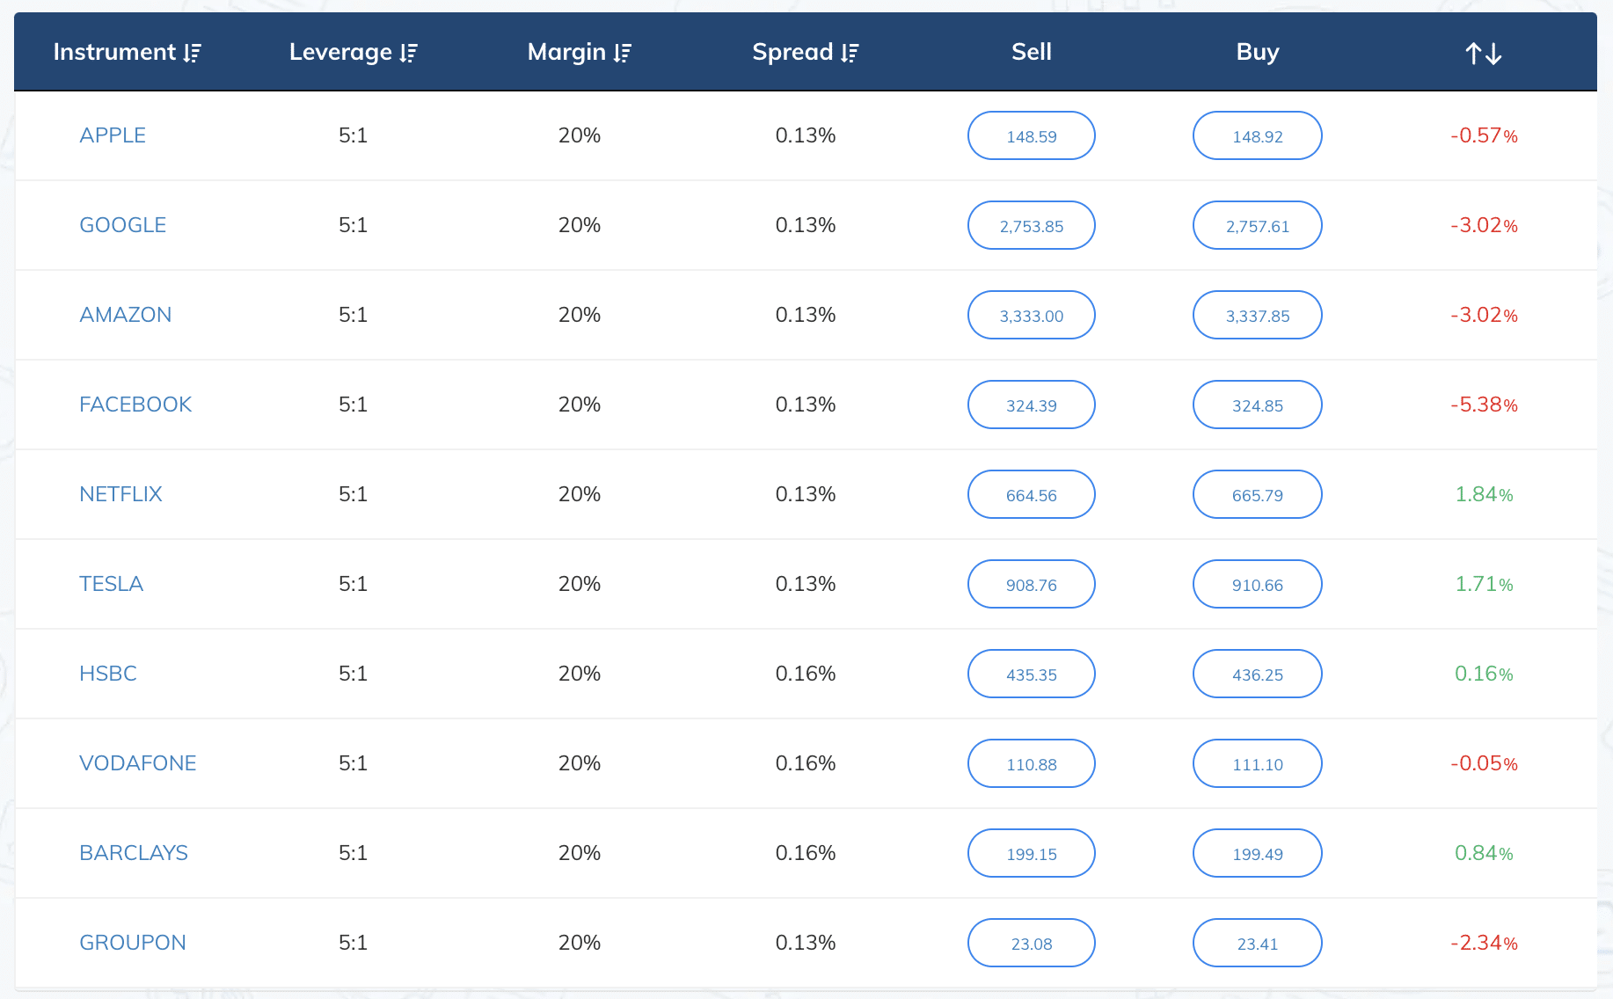Screen dimensions: 1613x999
Task: Open the GOOGLE instrument link
Action: click(x=123, y=225)
